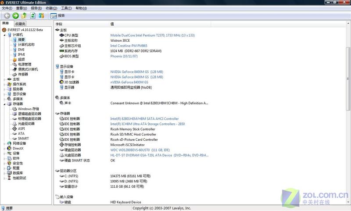Click the scrollbar down arrow
The width and height of the screenshot is (351, 211).
click(x=348, y=202)
